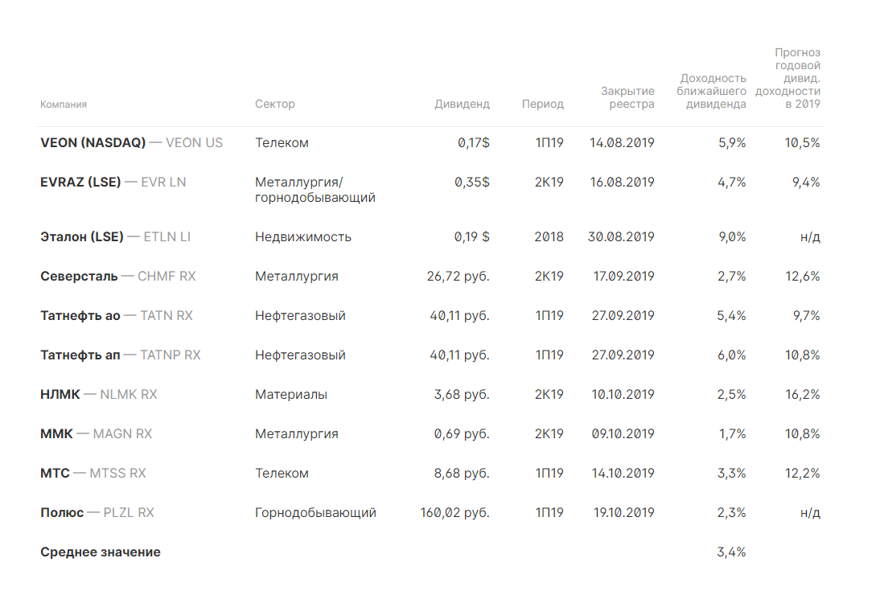The width and height of the screenshot is (880, 595).
Task: Click the 'Дивиденд' column header
Action: pyautogui.click(x=462, y=104)
